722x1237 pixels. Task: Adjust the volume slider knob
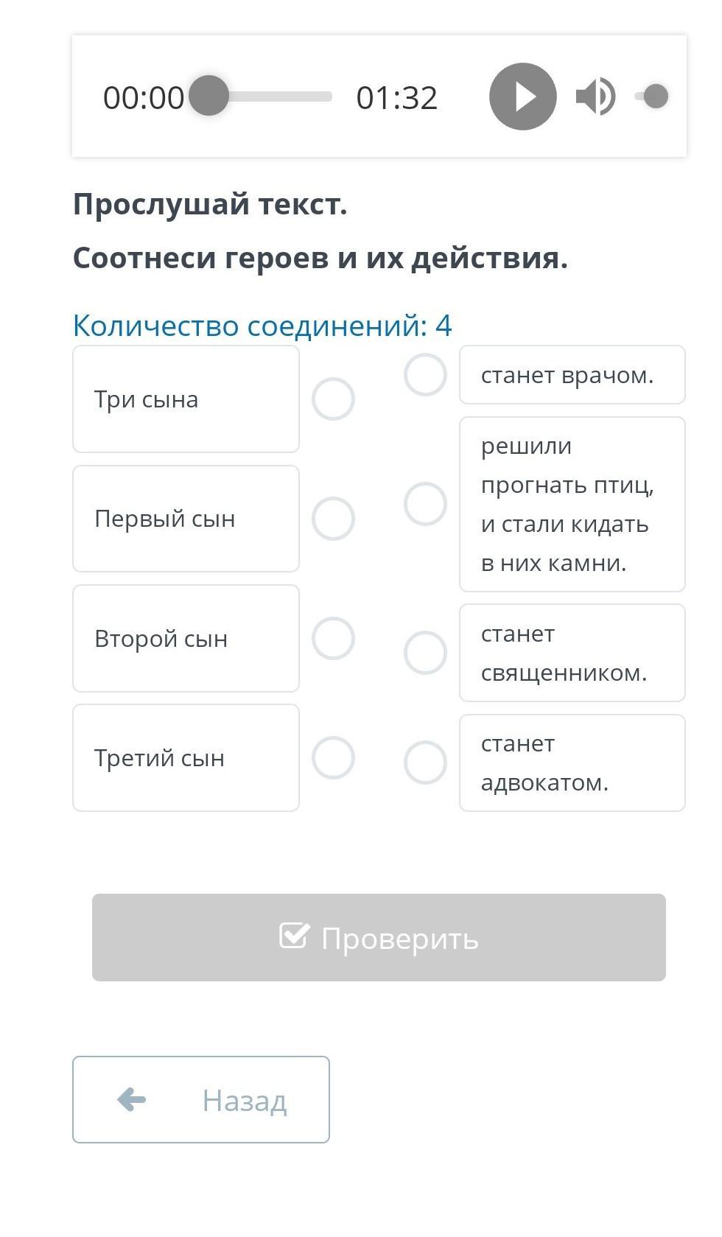point(655,97)
